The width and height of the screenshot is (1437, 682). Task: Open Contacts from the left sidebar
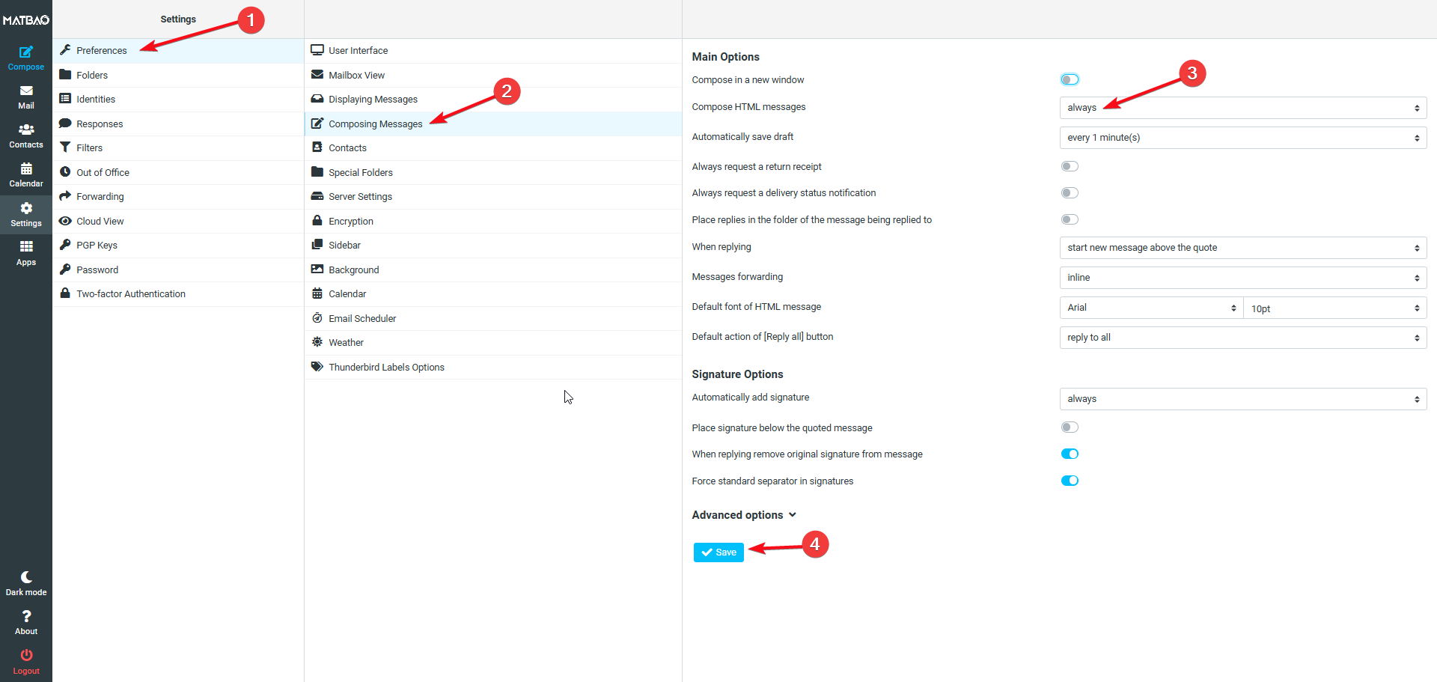click(25, 136)
